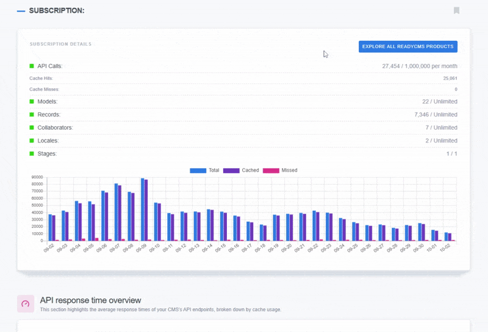The height and width of the screenshot is (332, 488).
Task: Click the bookmark icon beside Subscription header
Action: (456, 10)
